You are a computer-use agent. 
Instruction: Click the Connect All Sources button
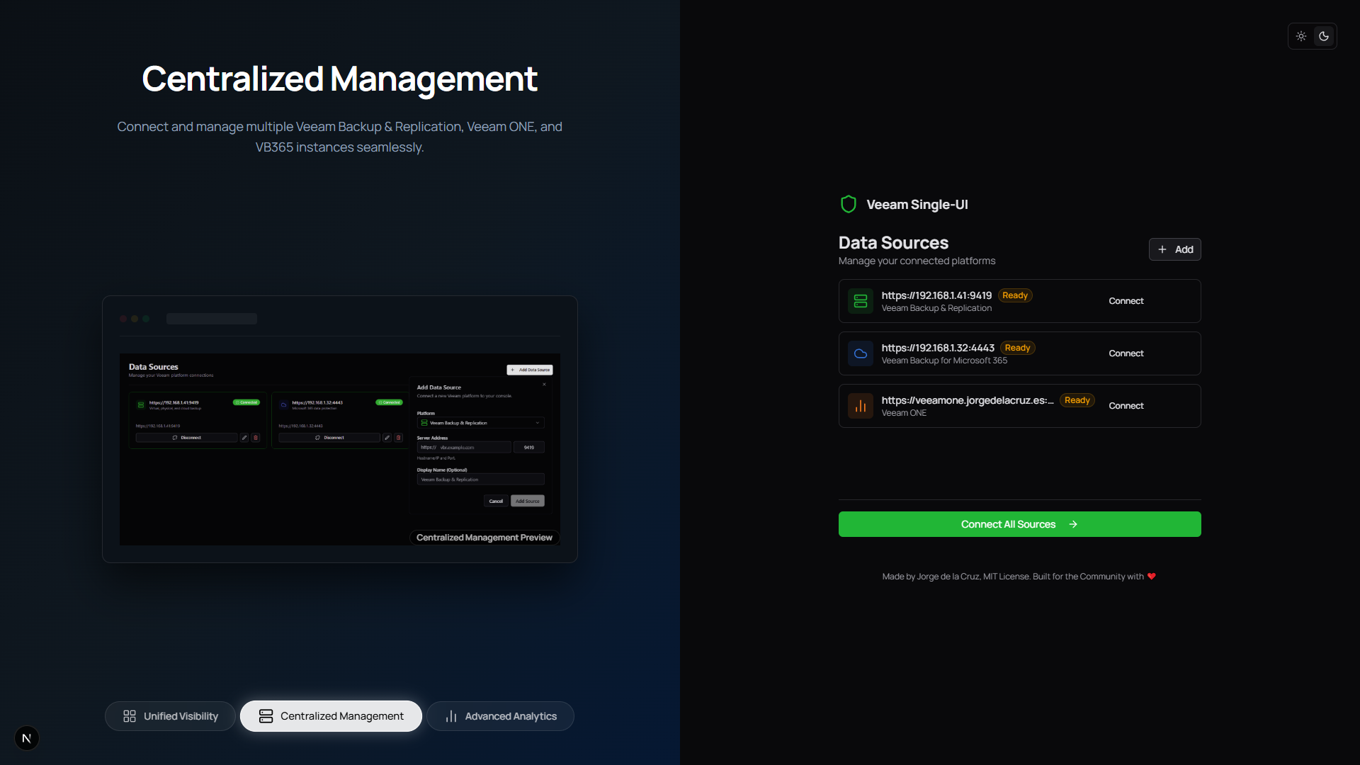[x=1019, y=524]
